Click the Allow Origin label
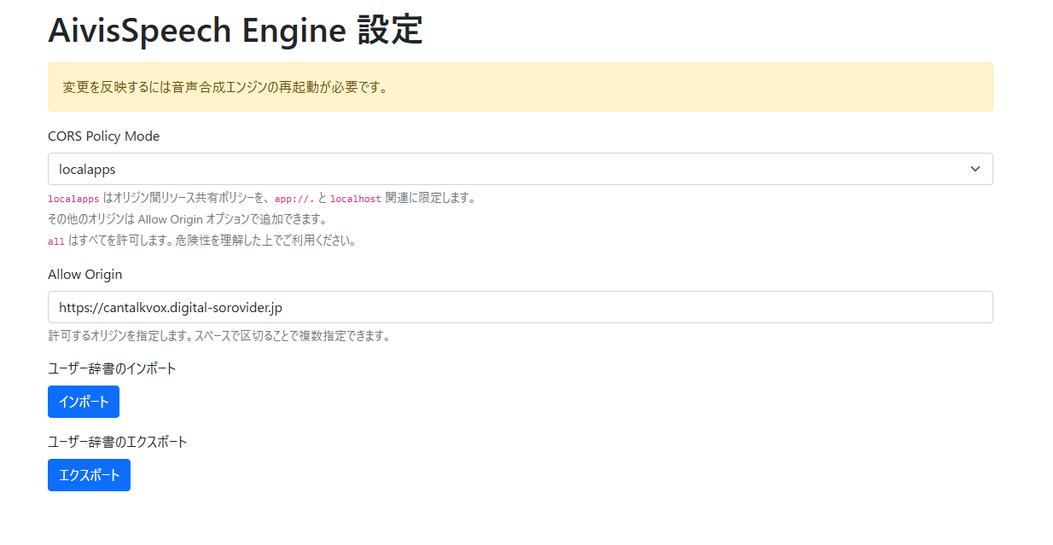Viewport: 1053px width, 545px height. coord(85,275)
